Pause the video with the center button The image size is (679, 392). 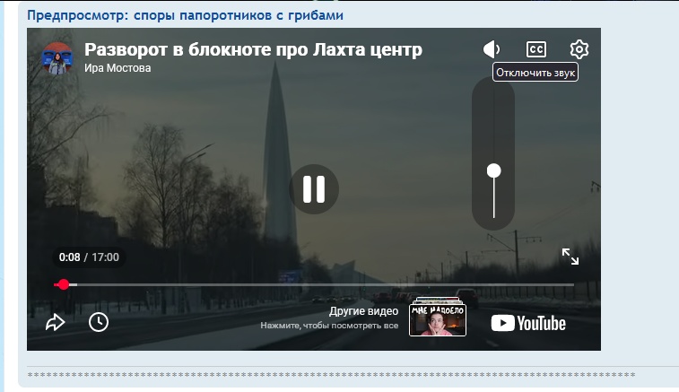pos(314,189)
